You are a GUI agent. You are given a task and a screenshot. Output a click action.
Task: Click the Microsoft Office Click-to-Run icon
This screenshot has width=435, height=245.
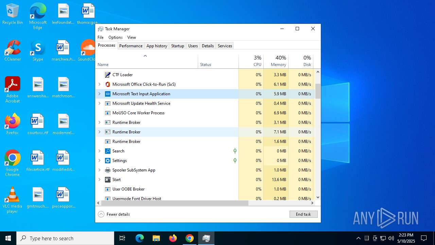click(108, 84)
